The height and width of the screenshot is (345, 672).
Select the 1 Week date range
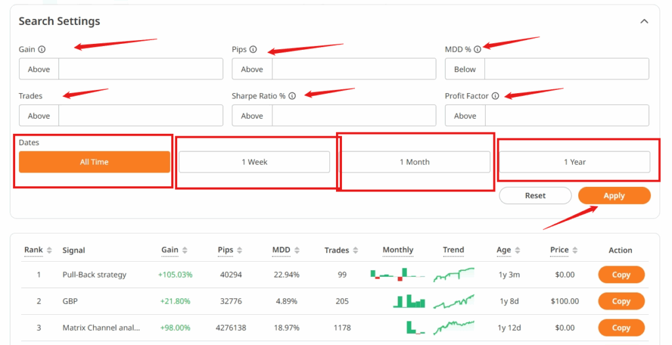click(254, 162)
